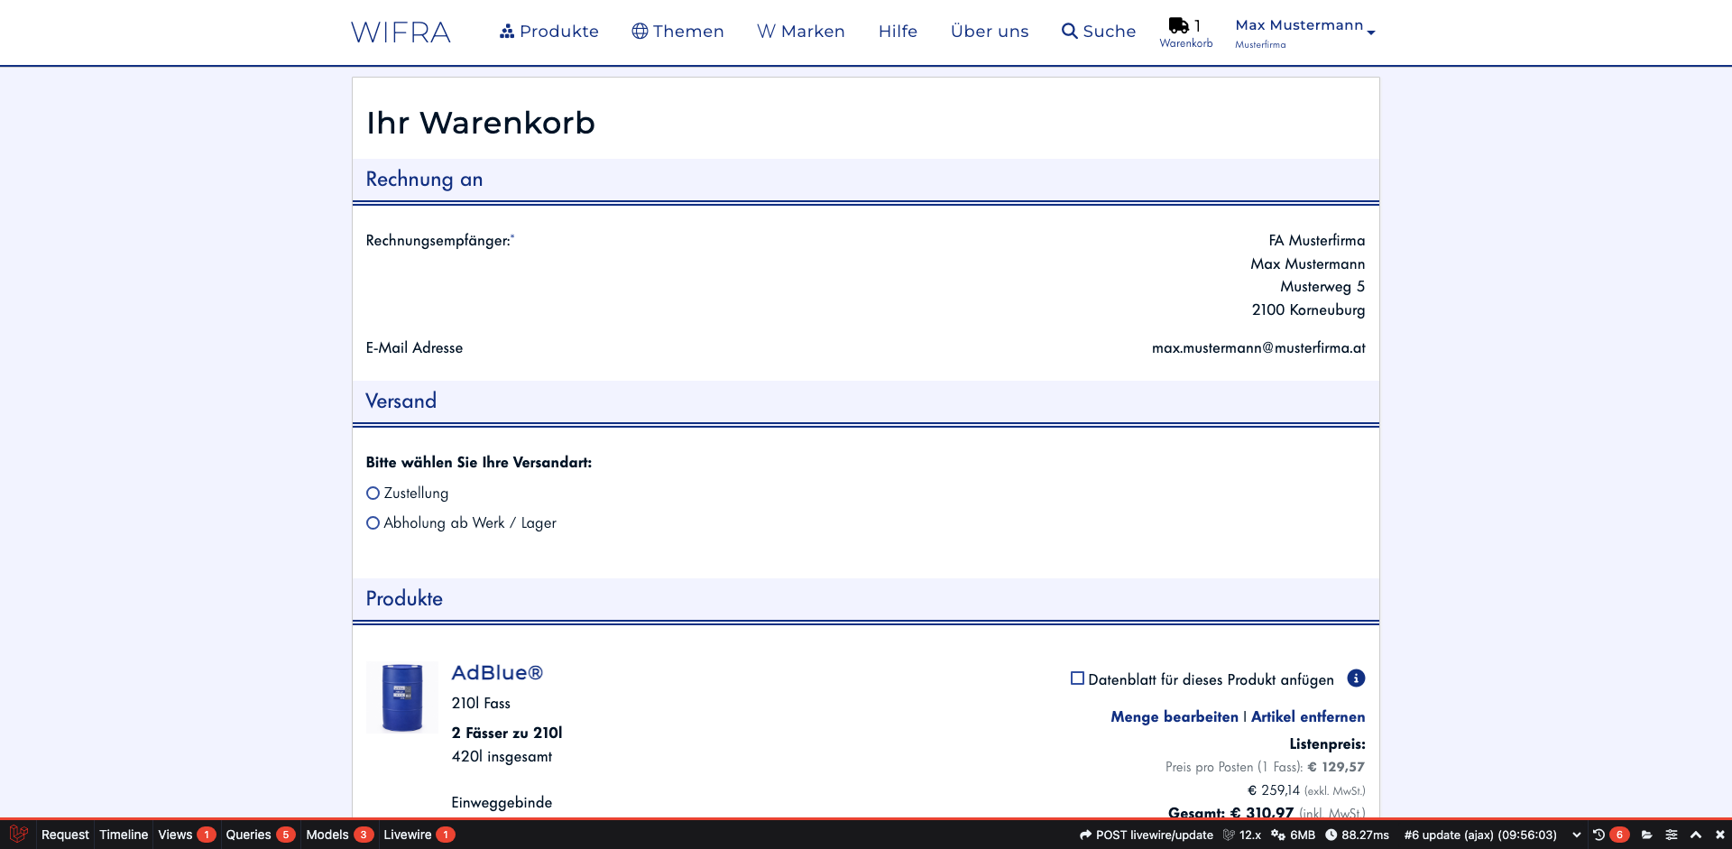Viewport: 1732px width, 849px height.
Task: Switch to the Queries debug tab
Action: tap(249, 835)
